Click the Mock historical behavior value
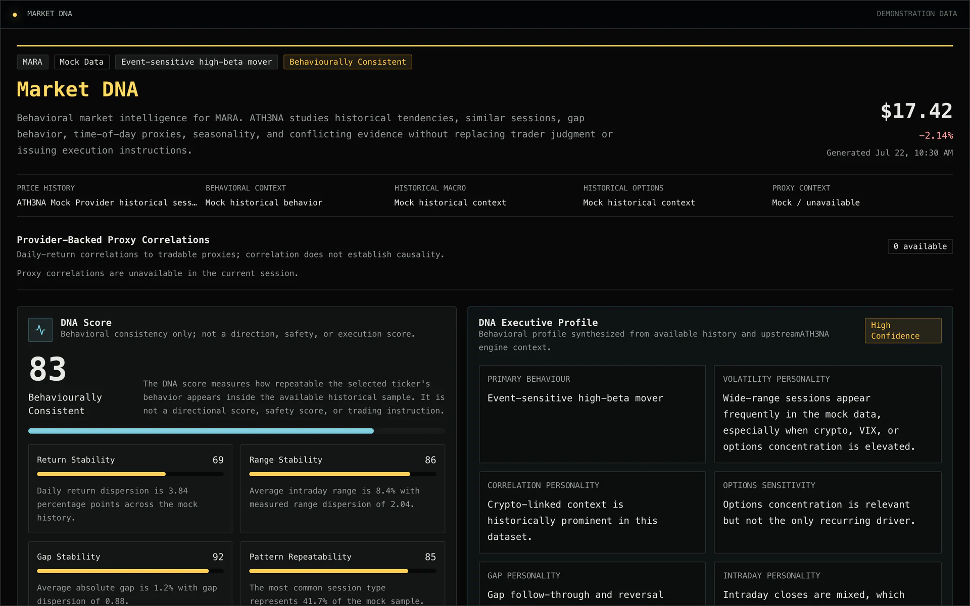 [x=264, y=203]
